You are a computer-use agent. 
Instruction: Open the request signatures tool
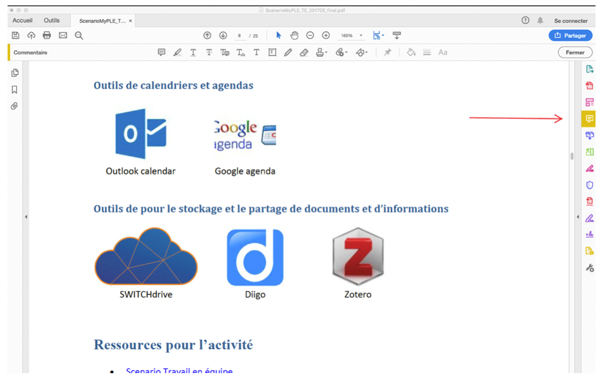click(590, 235)
